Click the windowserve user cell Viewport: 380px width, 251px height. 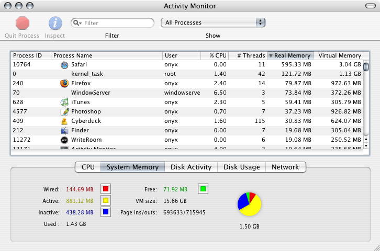(x=182, y=93)
